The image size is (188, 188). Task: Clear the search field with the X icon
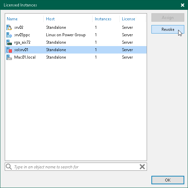(142, 167)
